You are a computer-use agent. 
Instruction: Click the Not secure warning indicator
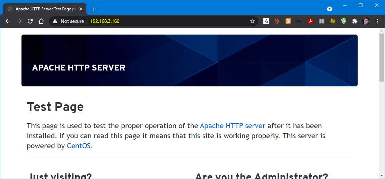tap(68, 21)
